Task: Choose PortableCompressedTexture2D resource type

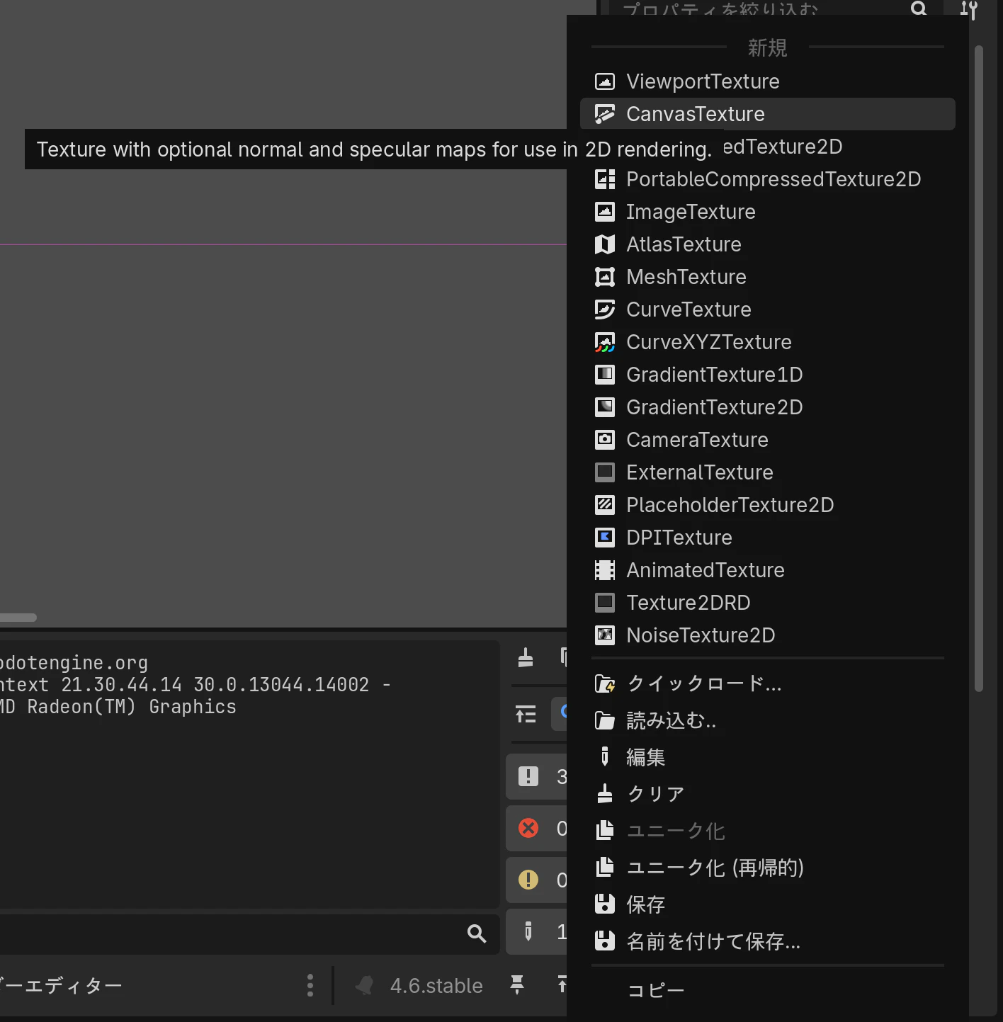Action: click(767, 179)
